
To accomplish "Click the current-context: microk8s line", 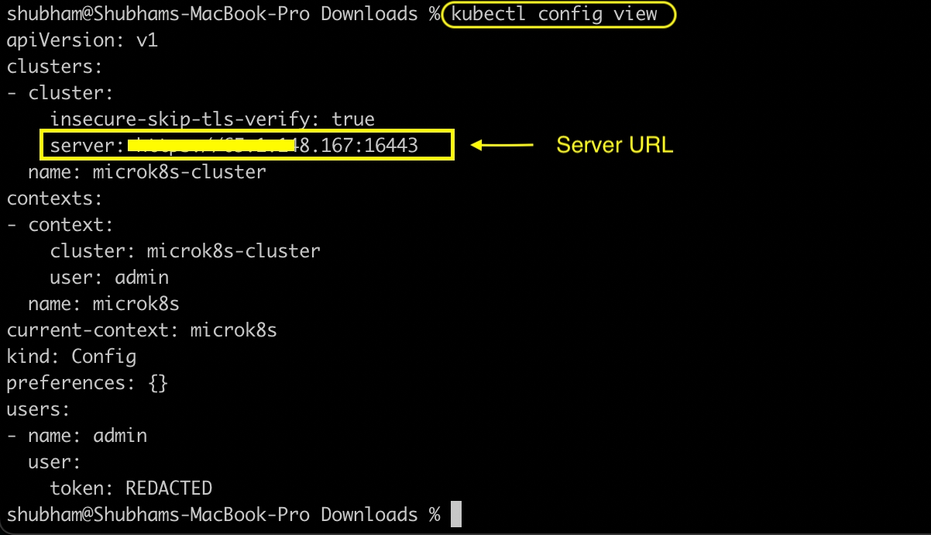I will pyautogui.click(x=142, y=330).
